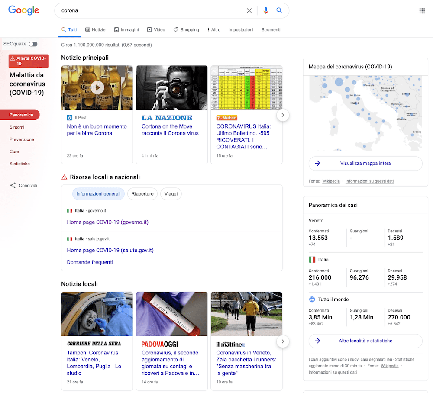Select Sintomi in the COVID sidebar
This screenshot has height=393, width=433.
pos(17,127)
